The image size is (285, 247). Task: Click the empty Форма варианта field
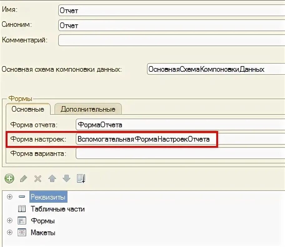click(x=180, y=153)
